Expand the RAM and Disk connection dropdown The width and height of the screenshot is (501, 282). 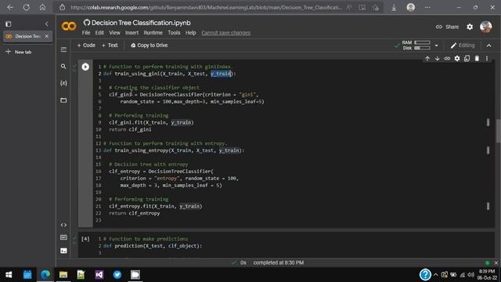click(x=436, y=45)
